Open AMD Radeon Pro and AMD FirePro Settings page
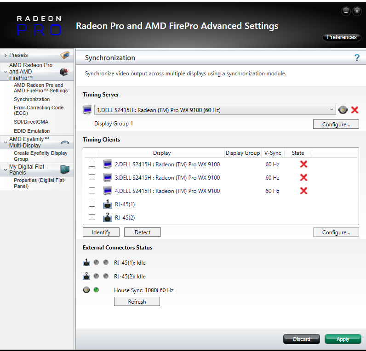Image resolution: width=366 pixels, height=351 pixels. 40,88
